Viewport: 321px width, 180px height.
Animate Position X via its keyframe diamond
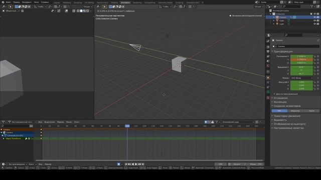pyautogui.click(x=318, y=56)
